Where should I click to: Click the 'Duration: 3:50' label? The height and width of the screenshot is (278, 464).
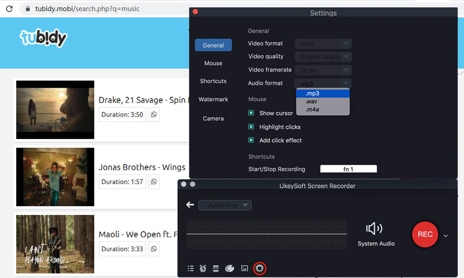coord(122,115)
